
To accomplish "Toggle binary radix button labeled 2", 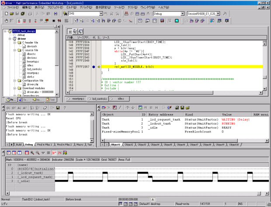I will pyautogui.click(x=35, y=21).
